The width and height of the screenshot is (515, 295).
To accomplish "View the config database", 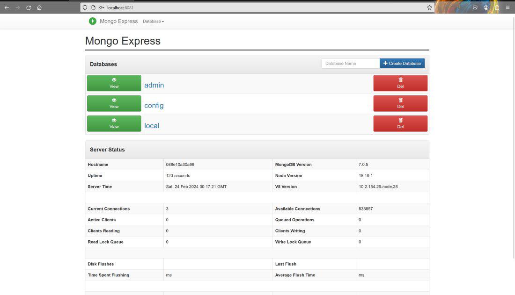I will tap(114, 103).
